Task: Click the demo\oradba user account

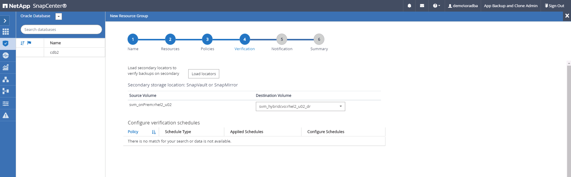Action: tap(463, 6)
